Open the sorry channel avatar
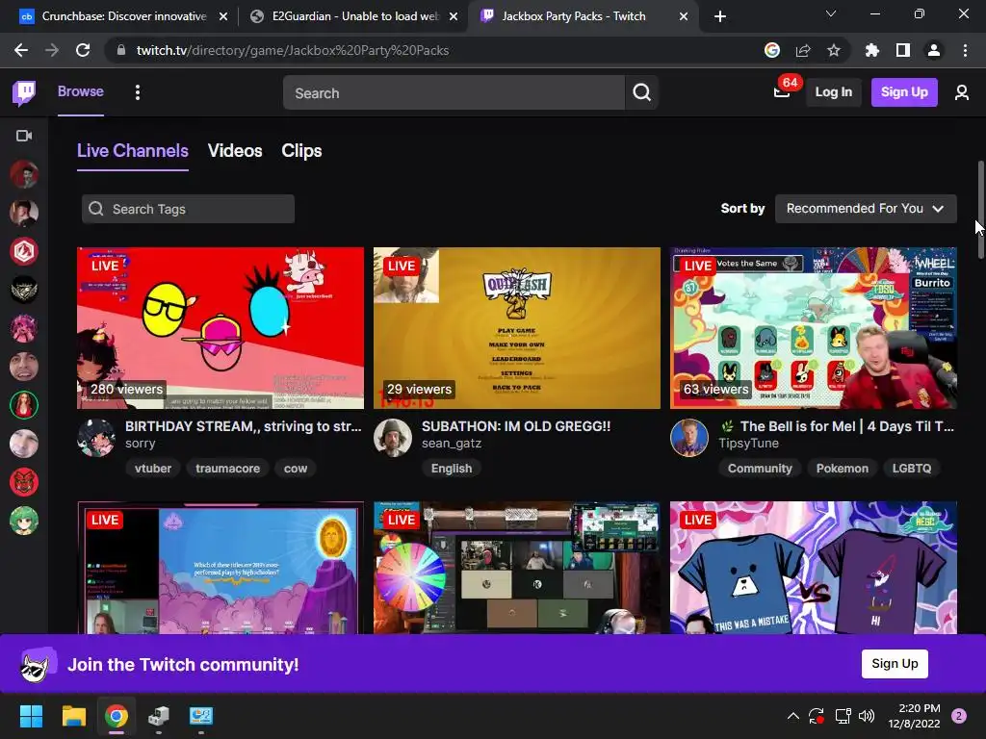The width and height of the screenshot is (986, 739). click(x=96, y=438)
